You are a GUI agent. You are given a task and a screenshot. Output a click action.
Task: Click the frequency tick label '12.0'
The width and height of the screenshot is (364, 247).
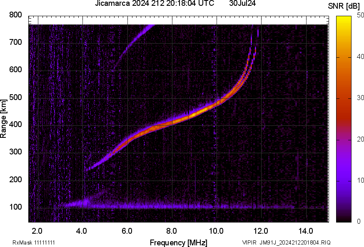[261, 231]
